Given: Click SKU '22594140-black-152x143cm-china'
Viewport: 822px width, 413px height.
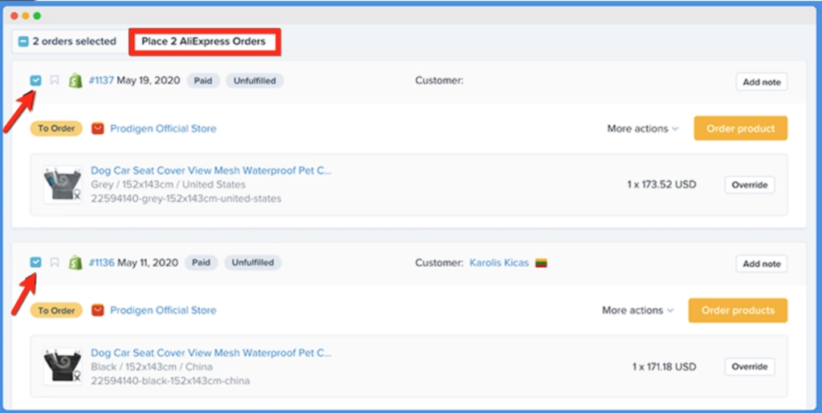Looking at the screenshot, I should coord(170,381).
